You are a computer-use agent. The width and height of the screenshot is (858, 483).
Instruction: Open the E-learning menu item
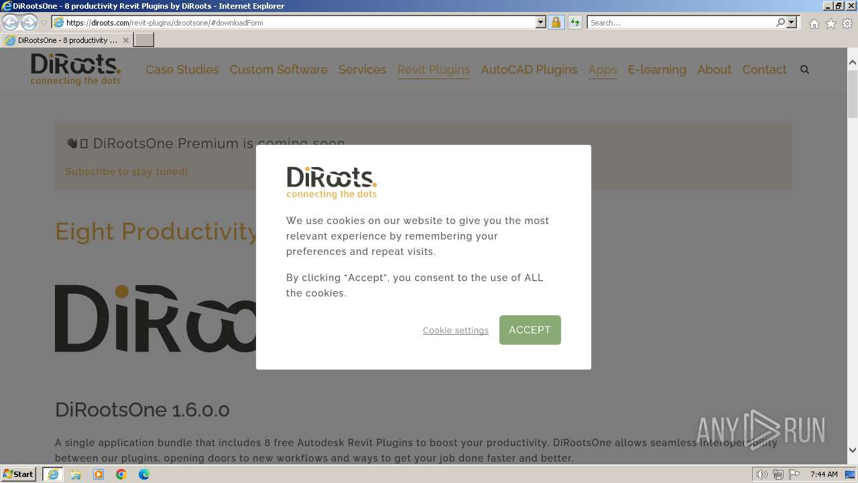657,70
